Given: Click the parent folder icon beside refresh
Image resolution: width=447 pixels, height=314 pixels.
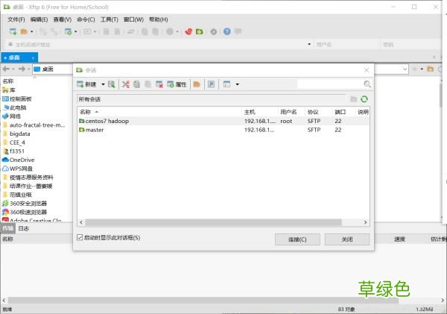Looking at the screenshot, I should click(x=353, y=99).
